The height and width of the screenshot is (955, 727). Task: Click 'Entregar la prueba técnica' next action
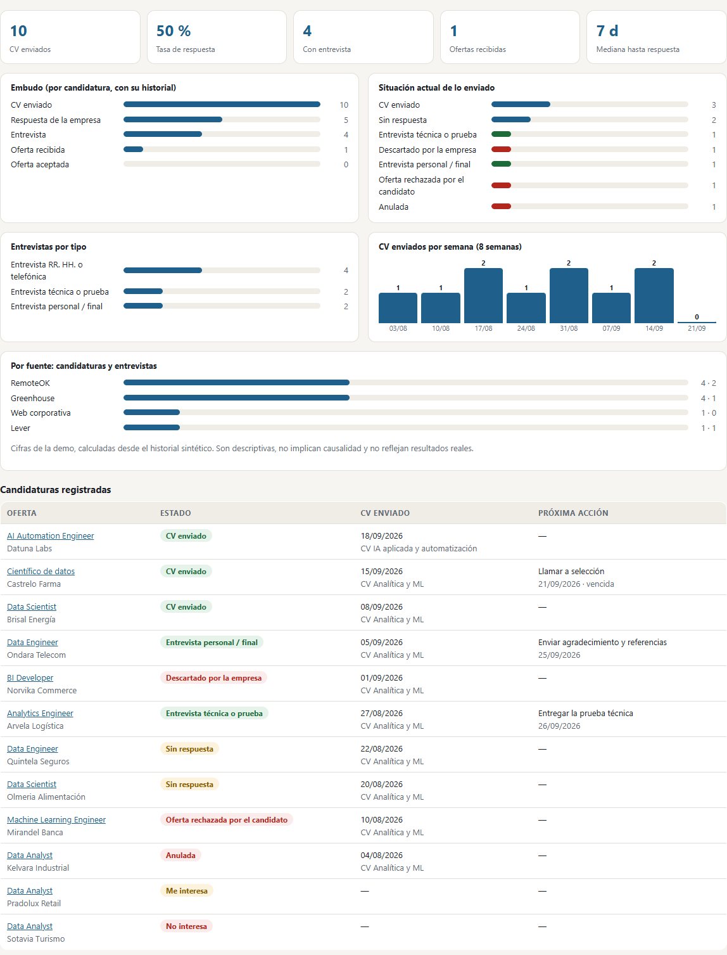point(586,714)
